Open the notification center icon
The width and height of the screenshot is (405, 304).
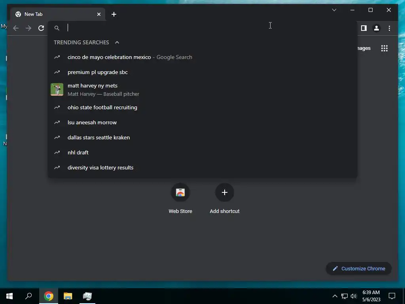pyautogui.click(x=392, y=296)
